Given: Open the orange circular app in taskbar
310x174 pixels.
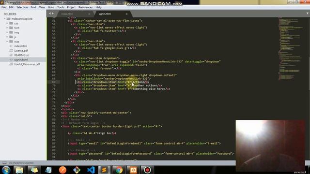Looking at the screenshot, I should (62, 170).
